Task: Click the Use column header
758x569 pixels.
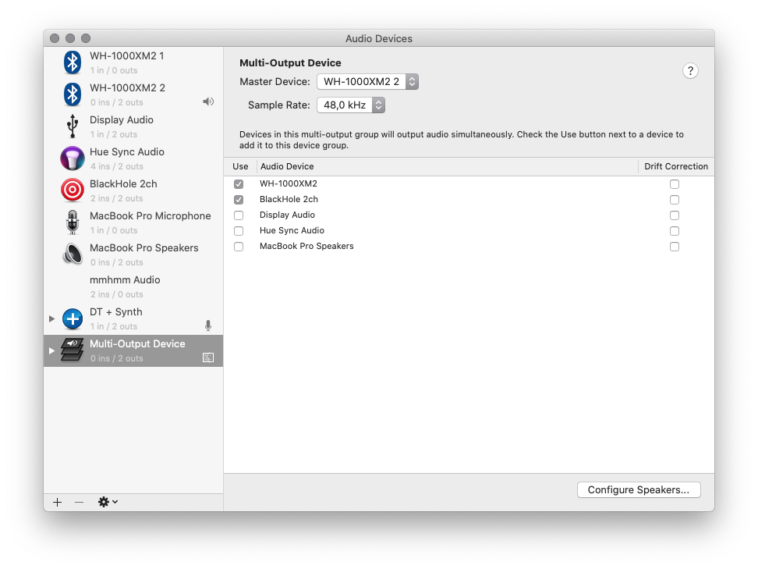Action: click(x=240, y=166)
